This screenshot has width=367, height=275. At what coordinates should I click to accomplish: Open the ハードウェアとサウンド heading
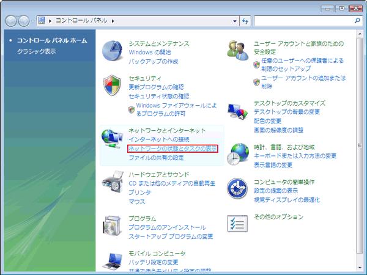[159, 174]
